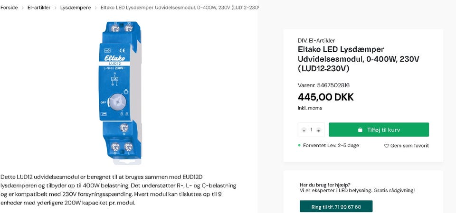Click the chevron after Lysdæmpere breadcrumb
The width and height of the screenshot is (456, 213).
pos(95,8)
